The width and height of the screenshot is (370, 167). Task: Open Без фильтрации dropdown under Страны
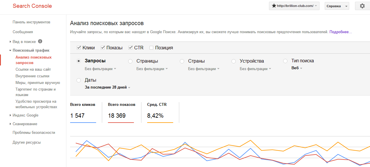point(203,69)
